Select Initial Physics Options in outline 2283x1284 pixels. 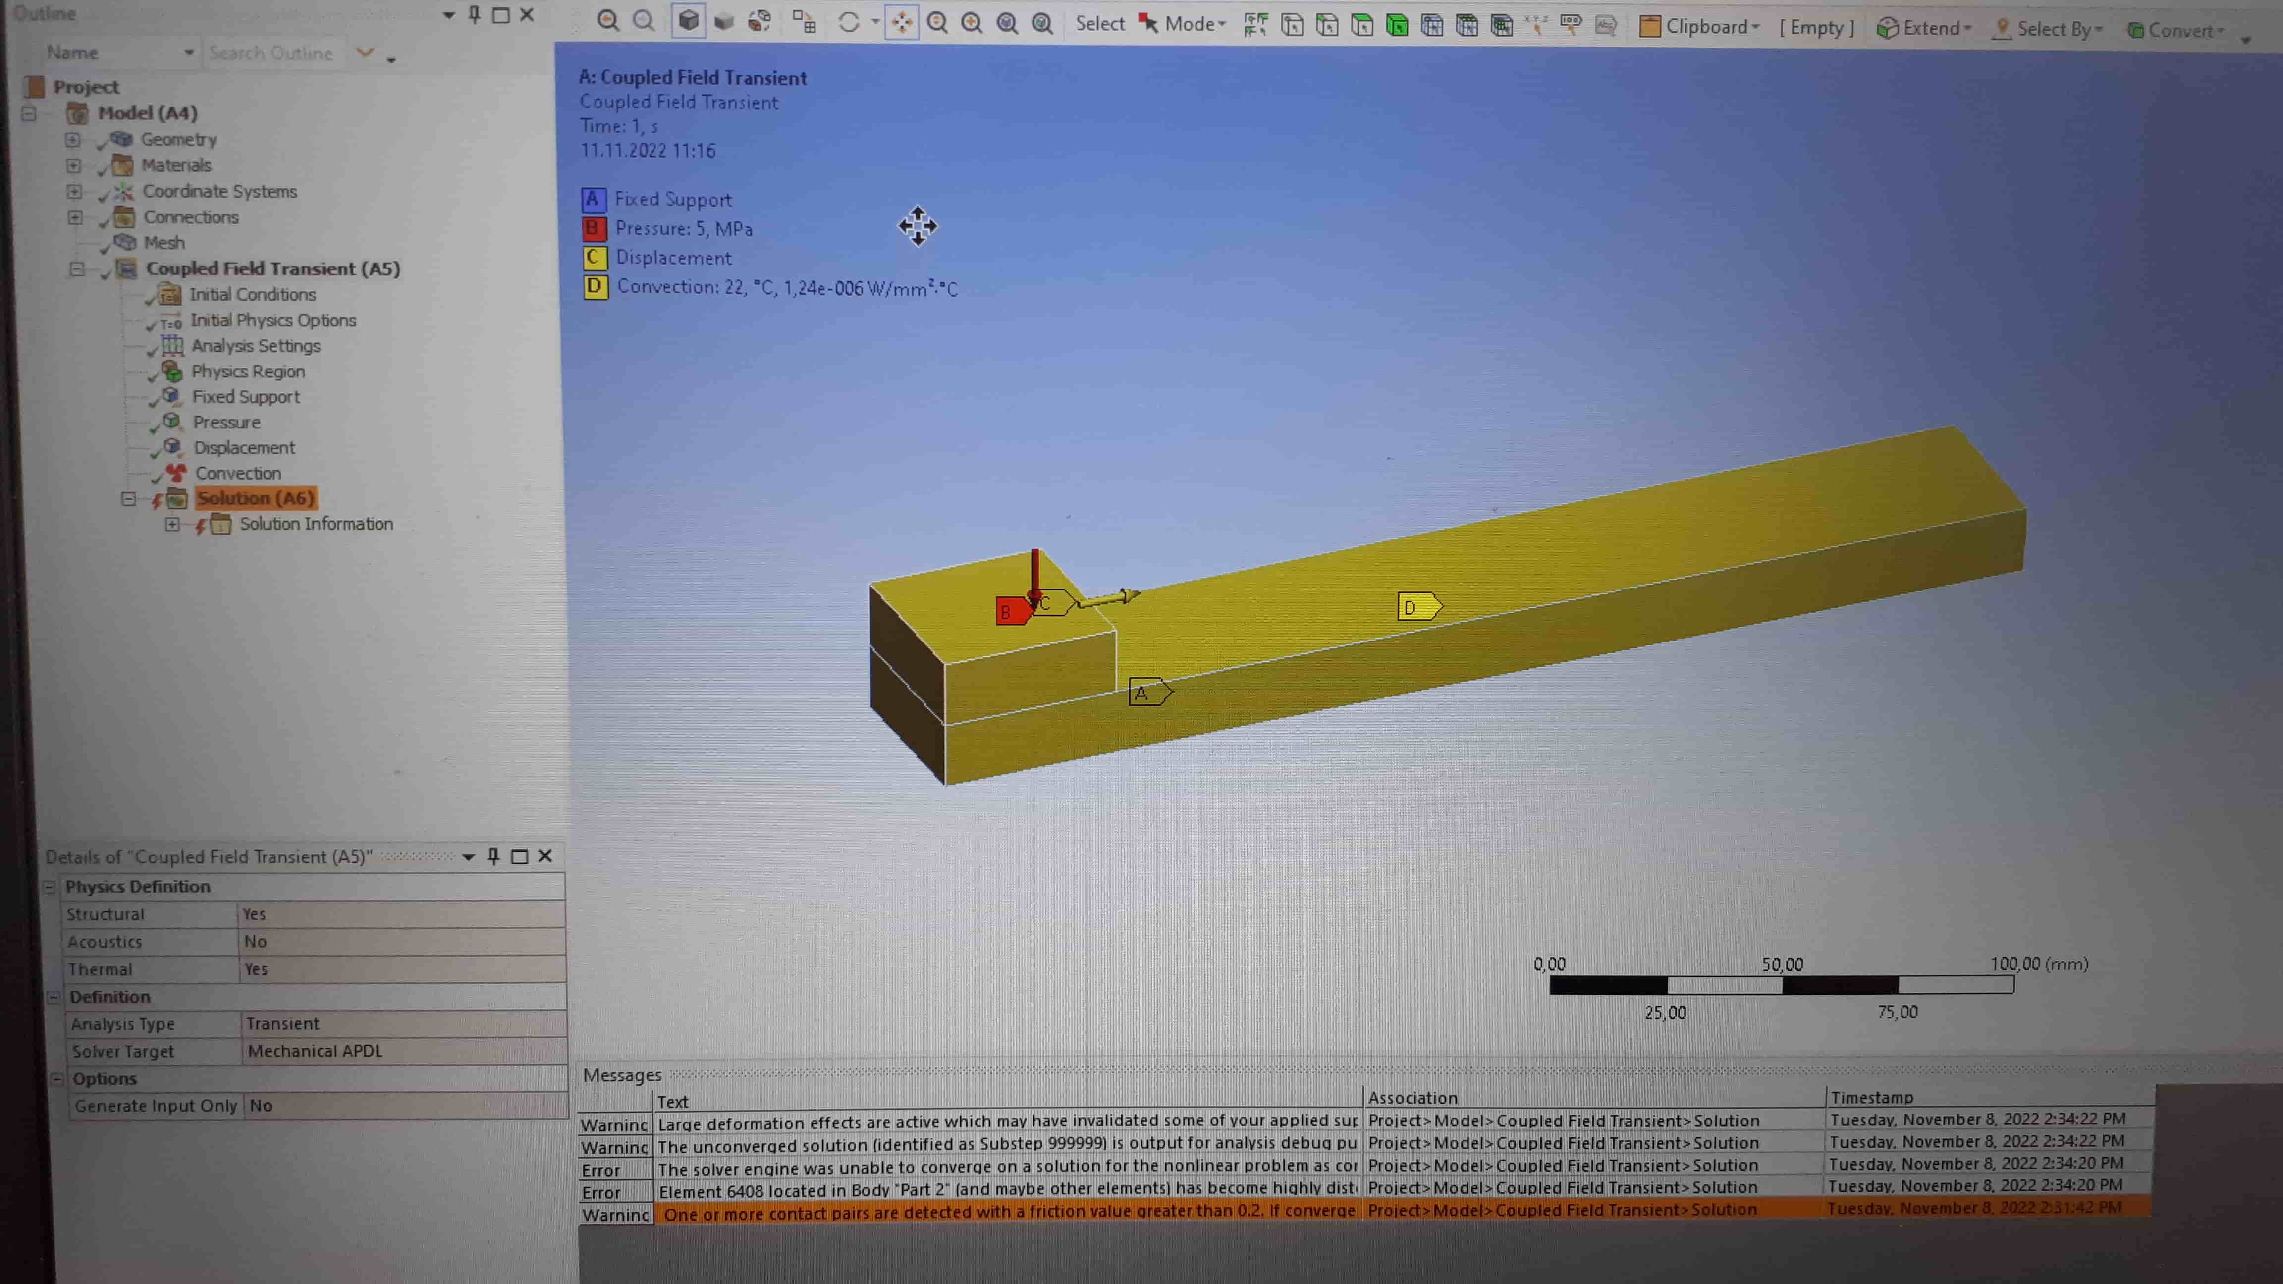(273, 321)
